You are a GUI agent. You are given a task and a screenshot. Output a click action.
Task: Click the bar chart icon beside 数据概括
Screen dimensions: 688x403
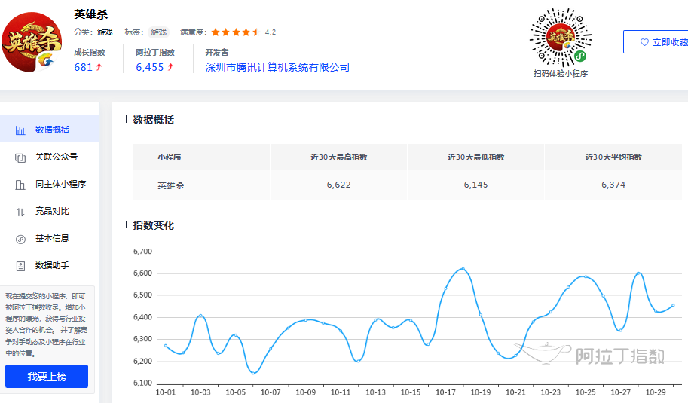click(20, 130)
